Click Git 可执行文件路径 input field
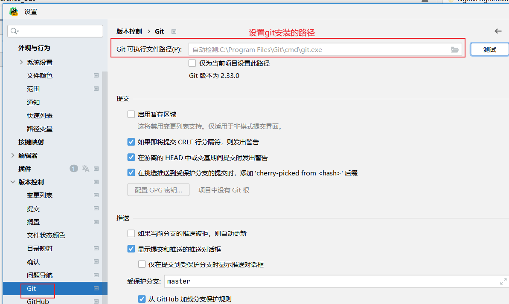This screenshot has height=304, width=509. (x=325, y=49)
